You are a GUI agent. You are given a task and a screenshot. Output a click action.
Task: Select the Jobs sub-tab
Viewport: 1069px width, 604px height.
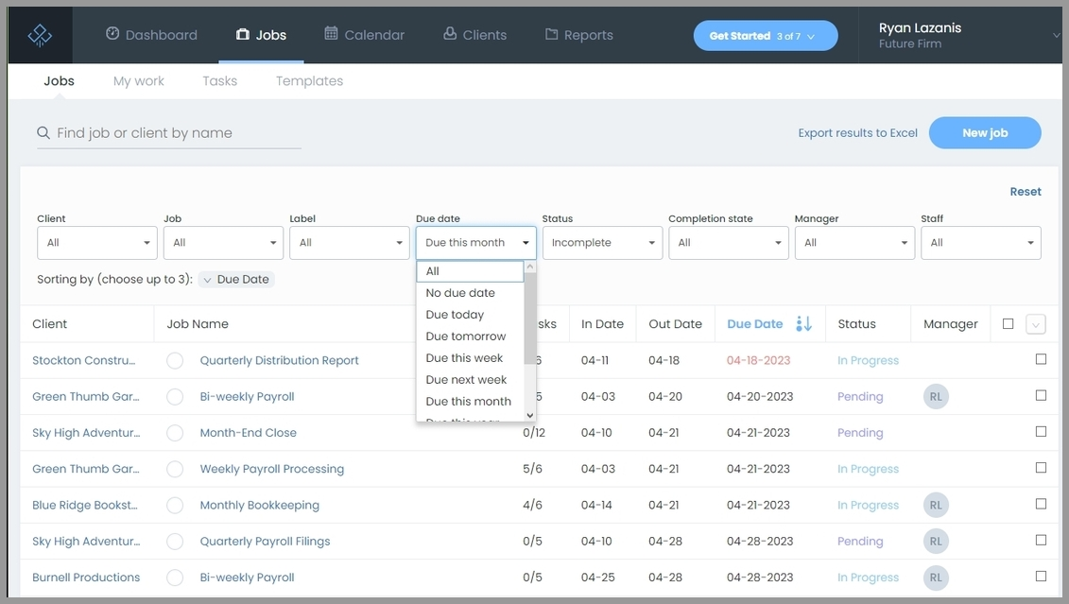pyautogui.click(x=60, y=81)
